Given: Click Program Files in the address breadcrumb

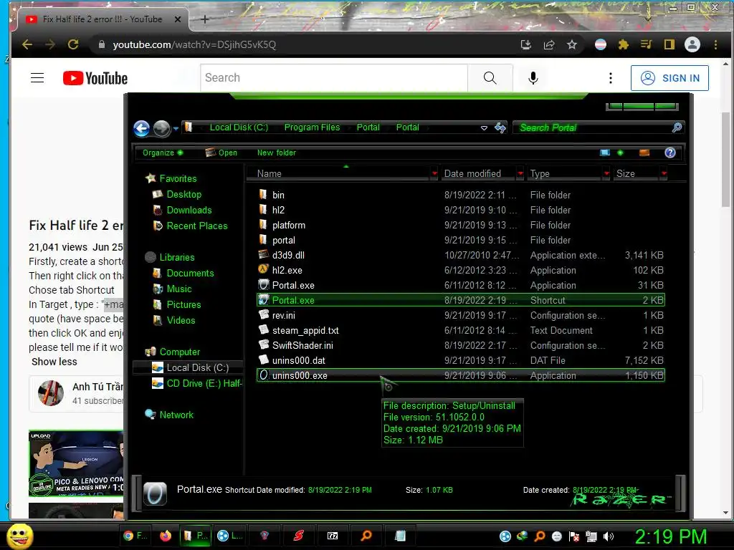Looking at the screenshot, I should (x=312, y=127).
